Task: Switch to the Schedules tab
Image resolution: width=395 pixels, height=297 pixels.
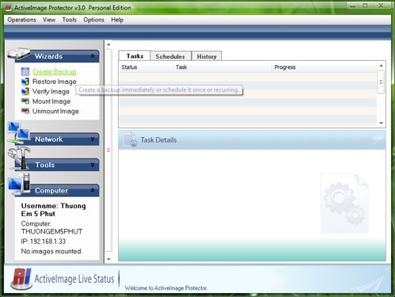Action: 170,56
